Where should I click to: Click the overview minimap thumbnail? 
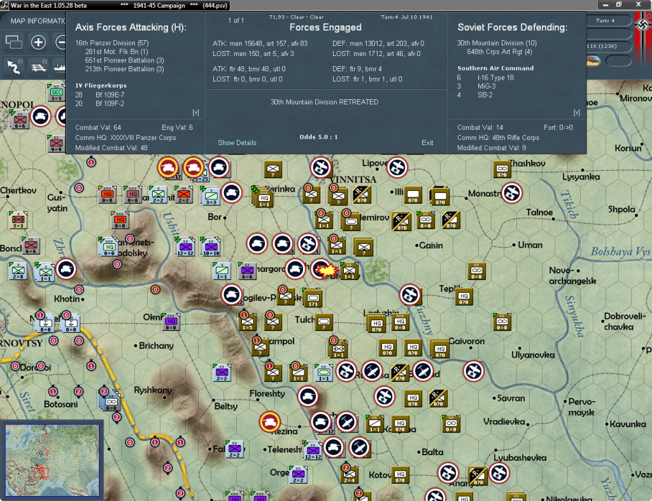click(x=52, y=460)
